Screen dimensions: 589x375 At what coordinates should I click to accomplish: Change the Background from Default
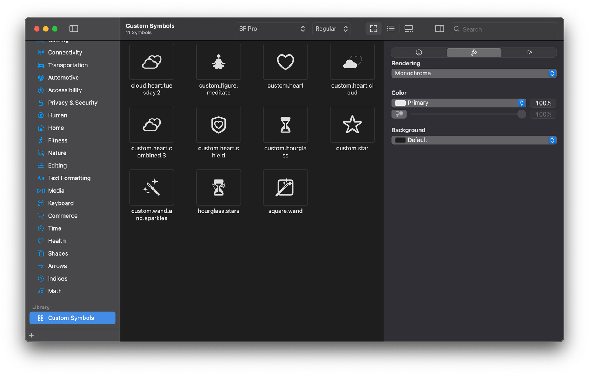(474, 140)
